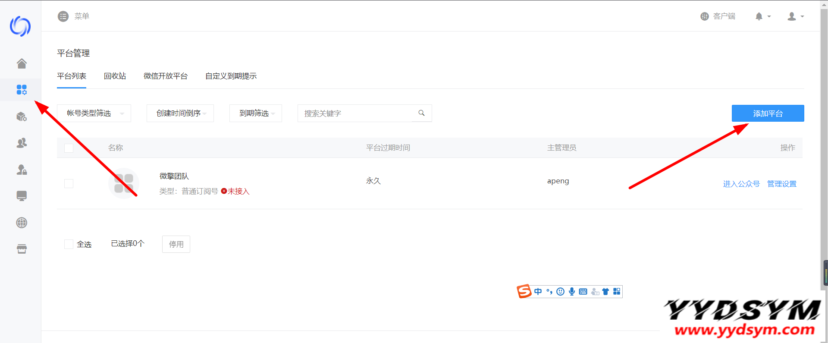This screenshot has height=343, width=828.
Task: Open the users icon in the sidebar
Action: [22, 143]
